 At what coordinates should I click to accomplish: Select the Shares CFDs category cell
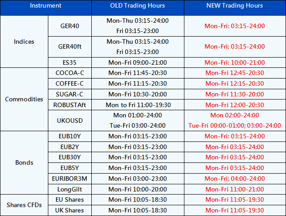click(x=24, y=205)
